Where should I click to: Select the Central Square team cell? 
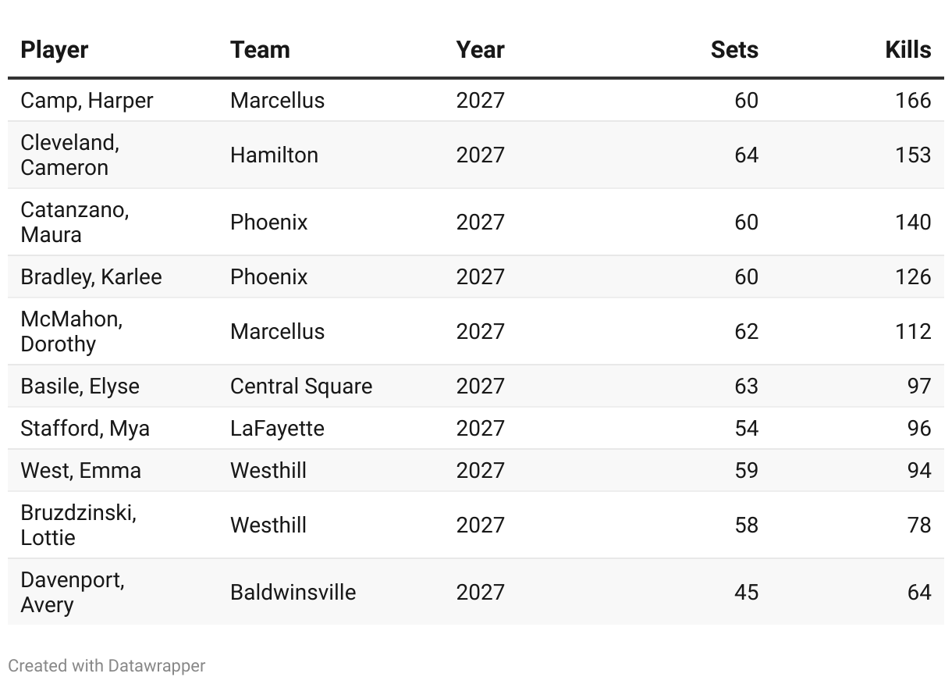301,387
